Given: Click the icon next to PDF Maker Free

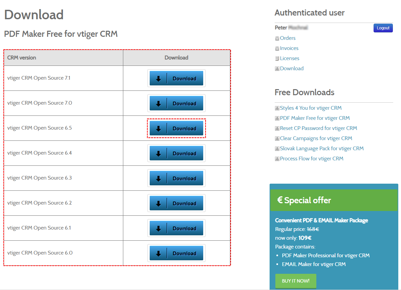Looking at the screenshot, I should tap(277, 118).
